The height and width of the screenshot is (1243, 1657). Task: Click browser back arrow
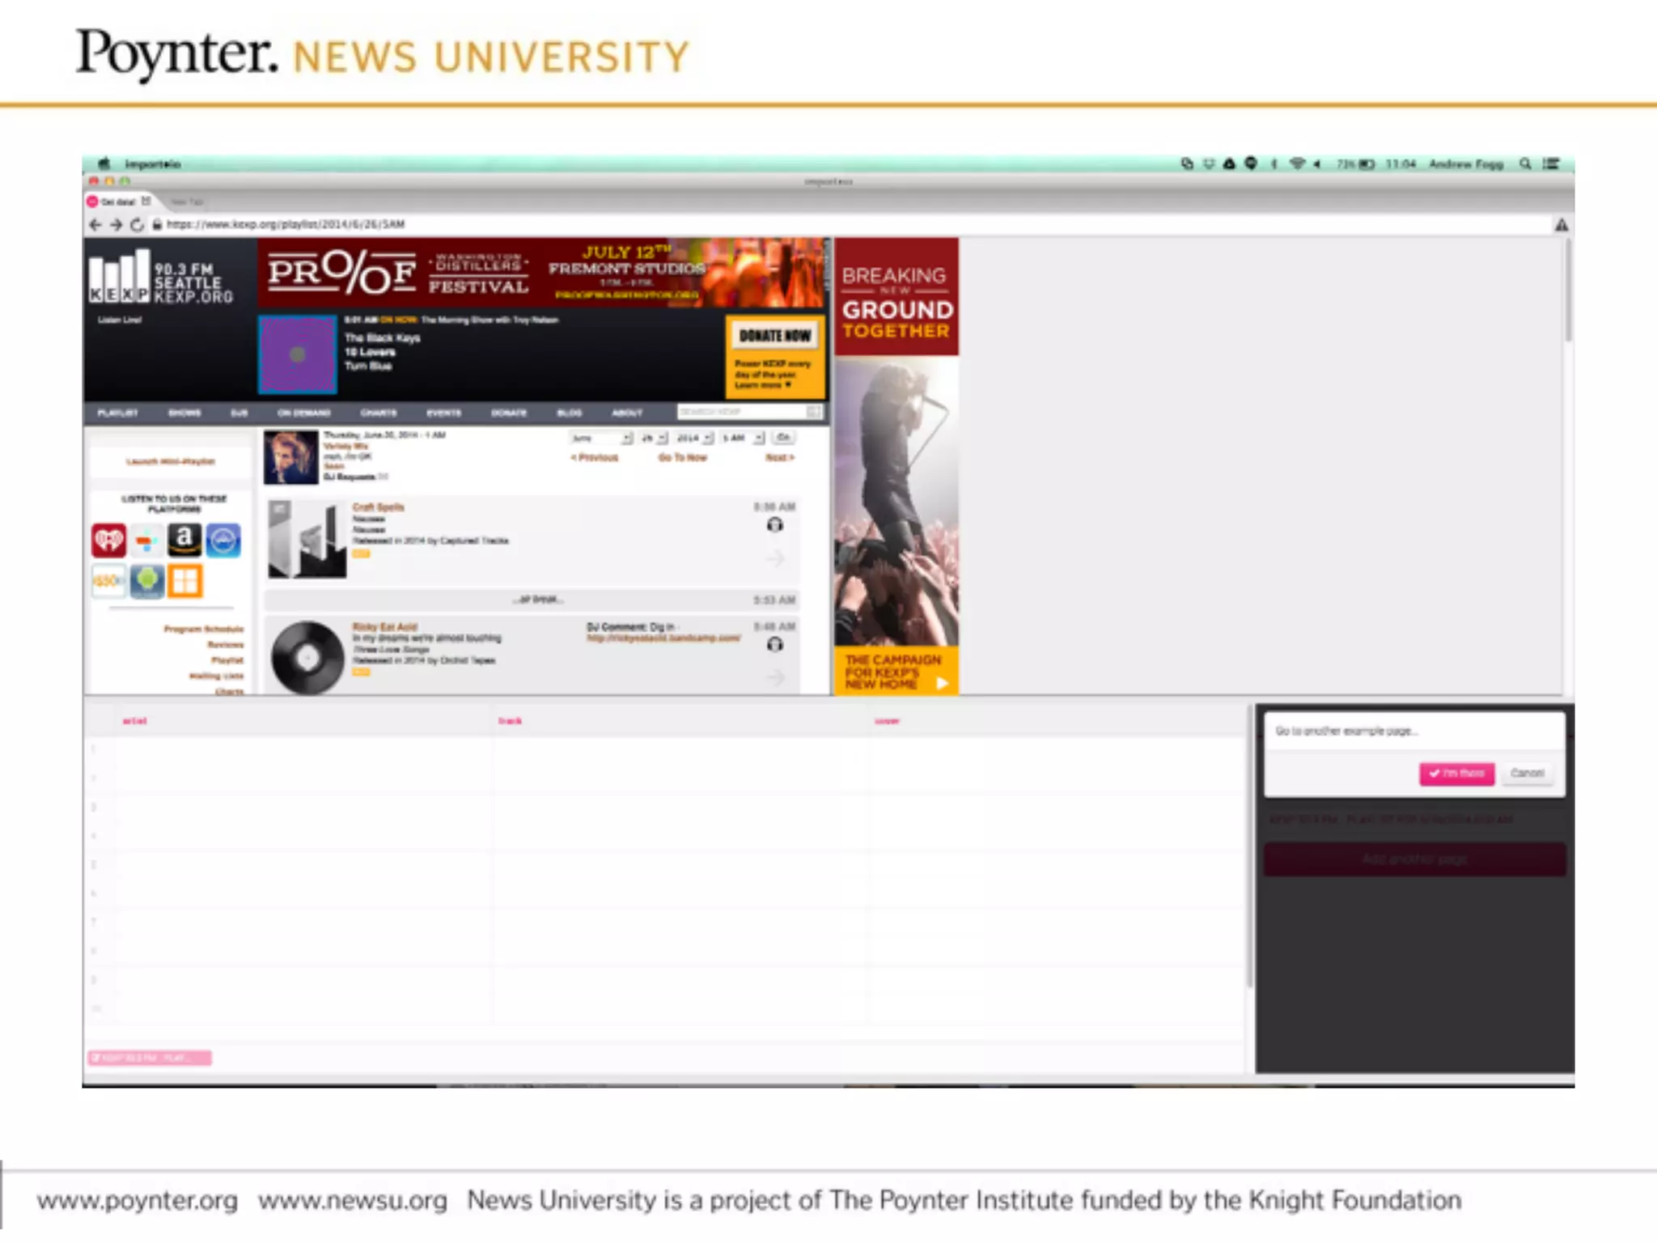pos(95,225)
